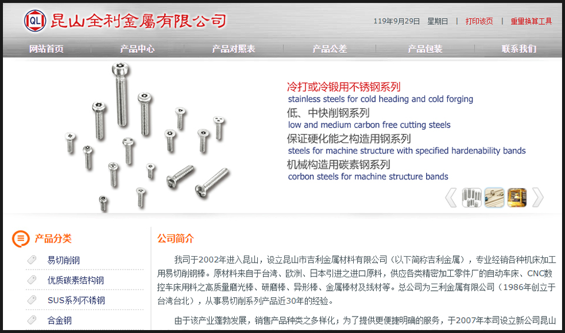
Task: Show previous banner with left arrow
Action: point(451,197)
